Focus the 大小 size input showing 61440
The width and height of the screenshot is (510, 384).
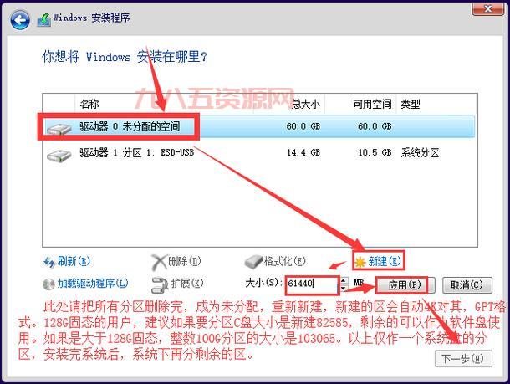(312, 284)
